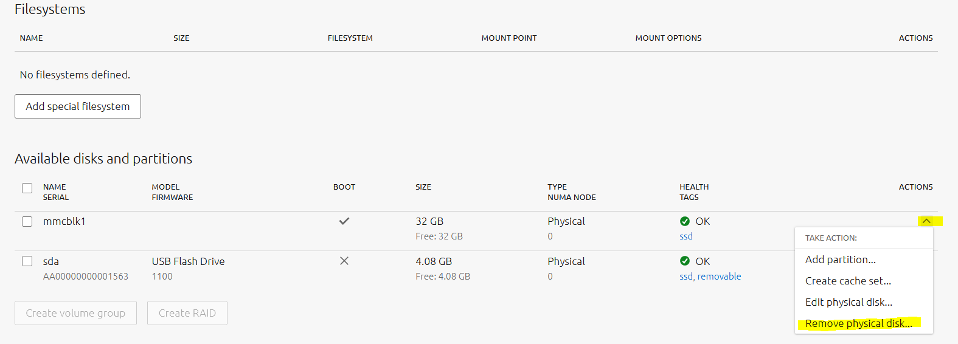Click green OK health icon for mmcblk1
Image resolution: width=958 pixels, height=344 pixels.
[x=685, y=221]
